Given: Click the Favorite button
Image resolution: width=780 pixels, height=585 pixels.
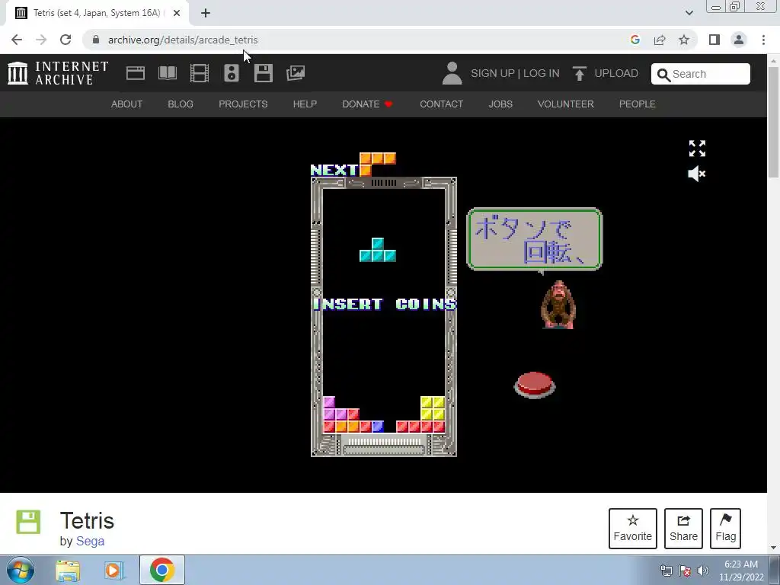Looking at the screenshot, I should (633, 529).
